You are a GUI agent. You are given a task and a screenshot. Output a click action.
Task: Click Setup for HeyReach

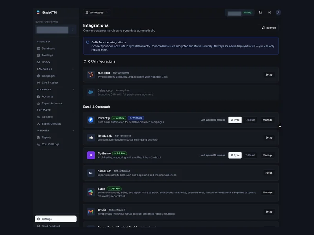(x=269, y=137)
